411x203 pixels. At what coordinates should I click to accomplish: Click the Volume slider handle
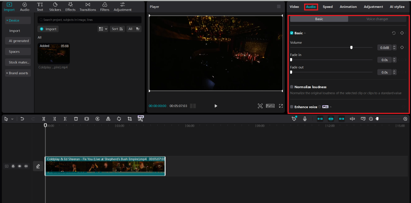click(x=351, y=47)
